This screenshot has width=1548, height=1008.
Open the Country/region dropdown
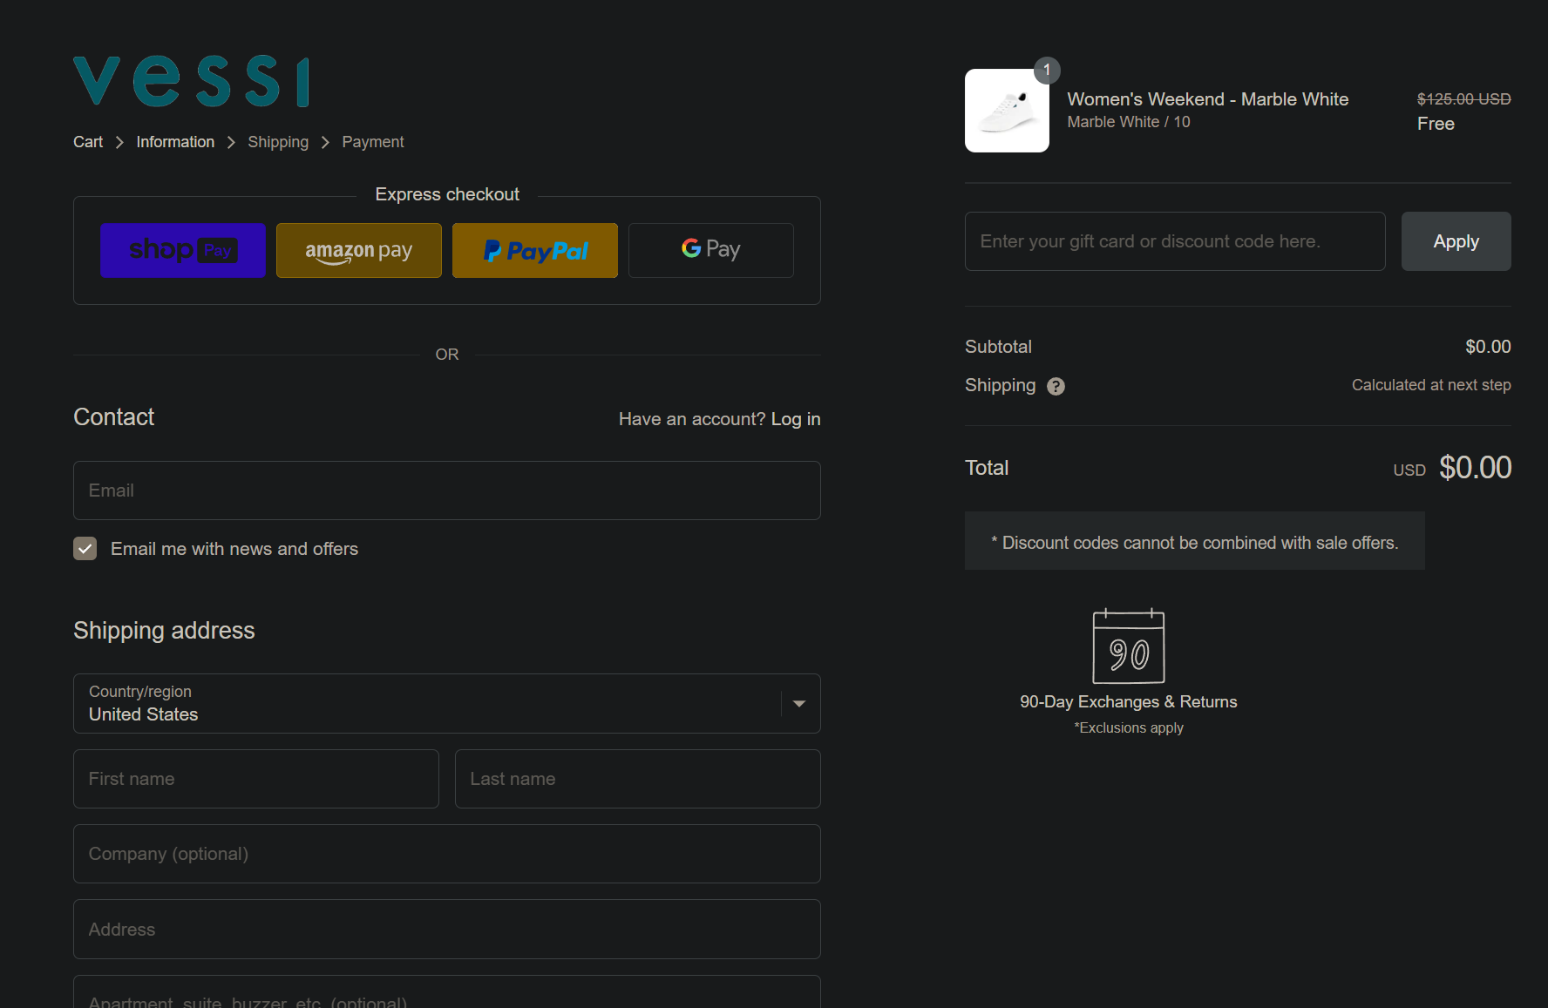point(446,703)
